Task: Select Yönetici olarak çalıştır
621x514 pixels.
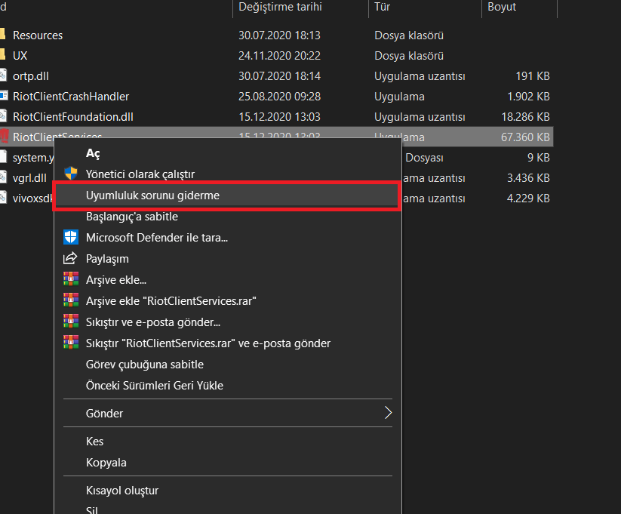Action: pyautogui.click(x=140, y=174)
